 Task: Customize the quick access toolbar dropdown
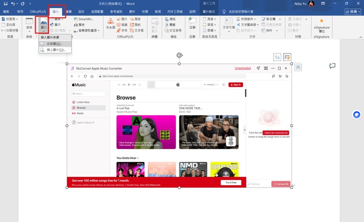30,4
